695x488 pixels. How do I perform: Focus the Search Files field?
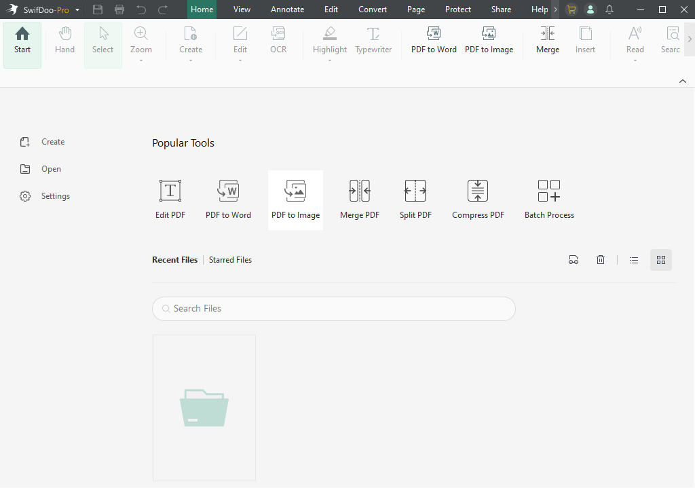(x=333, y=309)
